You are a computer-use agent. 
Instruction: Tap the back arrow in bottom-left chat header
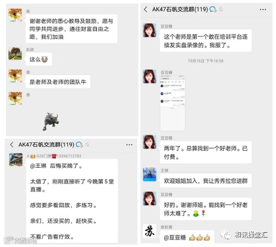point(12,145)
